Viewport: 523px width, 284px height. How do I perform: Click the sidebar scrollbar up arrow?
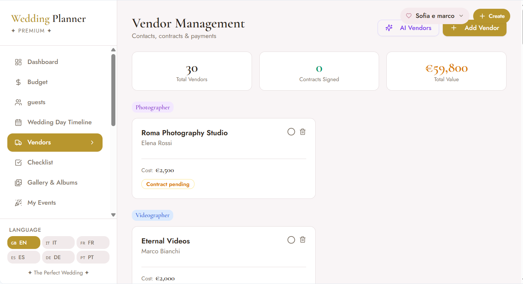point(114,50)
